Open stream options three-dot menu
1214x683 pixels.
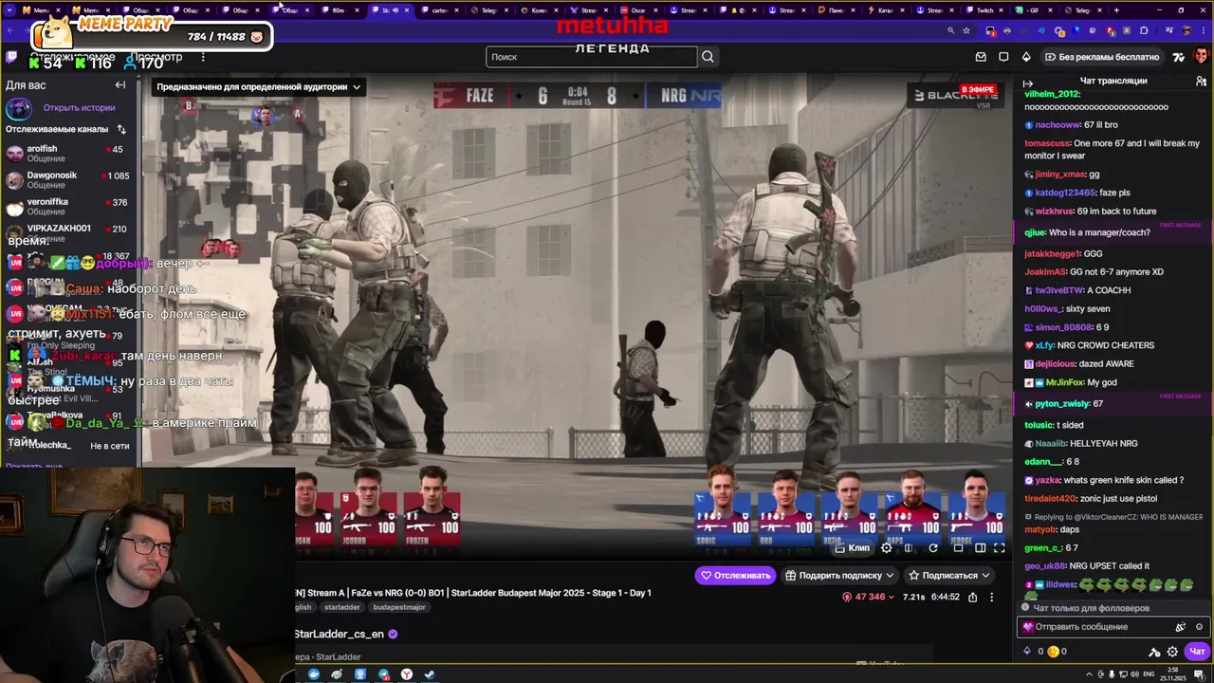(x=992, y=597)
